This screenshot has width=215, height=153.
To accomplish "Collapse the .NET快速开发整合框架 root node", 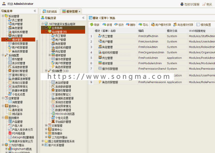I will pos(43,24).
